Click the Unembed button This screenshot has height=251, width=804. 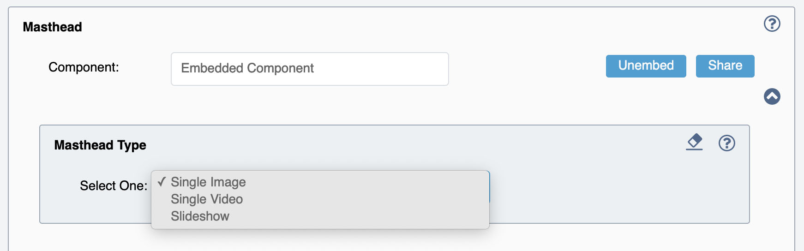(646, 66)
